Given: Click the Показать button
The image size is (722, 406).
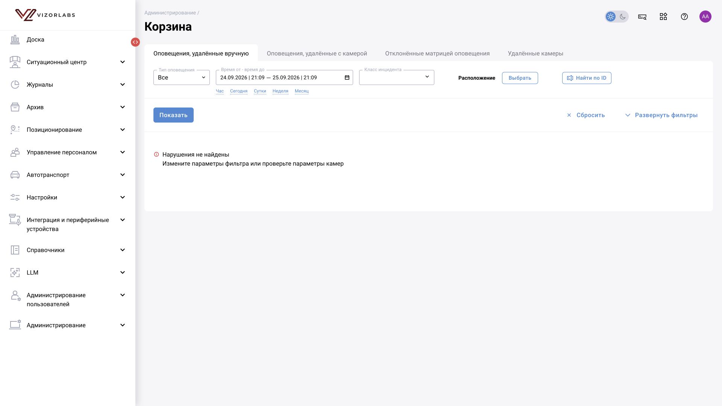Looking at the screenshot, I should tap(173, 115).
